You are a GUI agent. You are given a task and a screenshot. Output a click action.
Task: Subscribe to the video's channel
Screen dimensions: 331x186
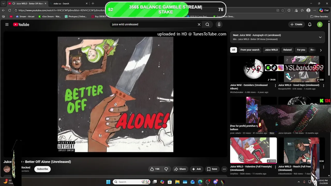click(42, 169)
